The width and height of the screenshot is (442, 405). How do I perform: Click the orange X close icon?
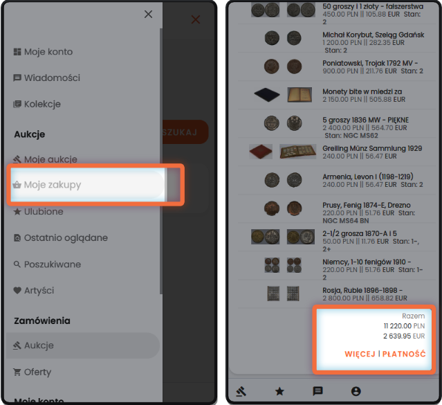point(196,19)
